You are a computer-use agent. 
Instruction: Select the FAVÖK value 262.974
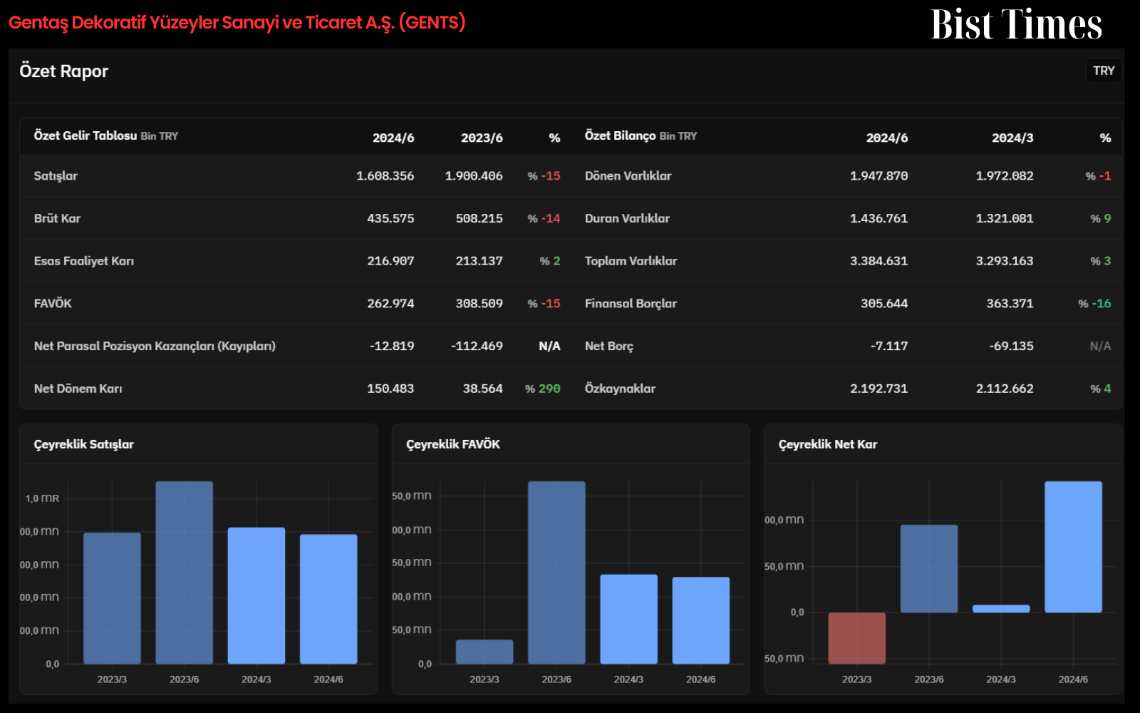(390, 304)
